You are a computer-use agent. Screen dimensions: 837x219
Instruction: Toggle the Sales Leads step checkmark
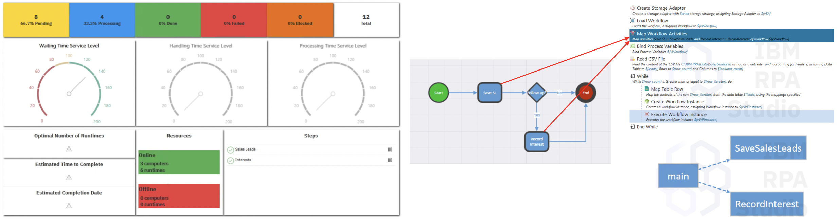(x=230, y=150)
